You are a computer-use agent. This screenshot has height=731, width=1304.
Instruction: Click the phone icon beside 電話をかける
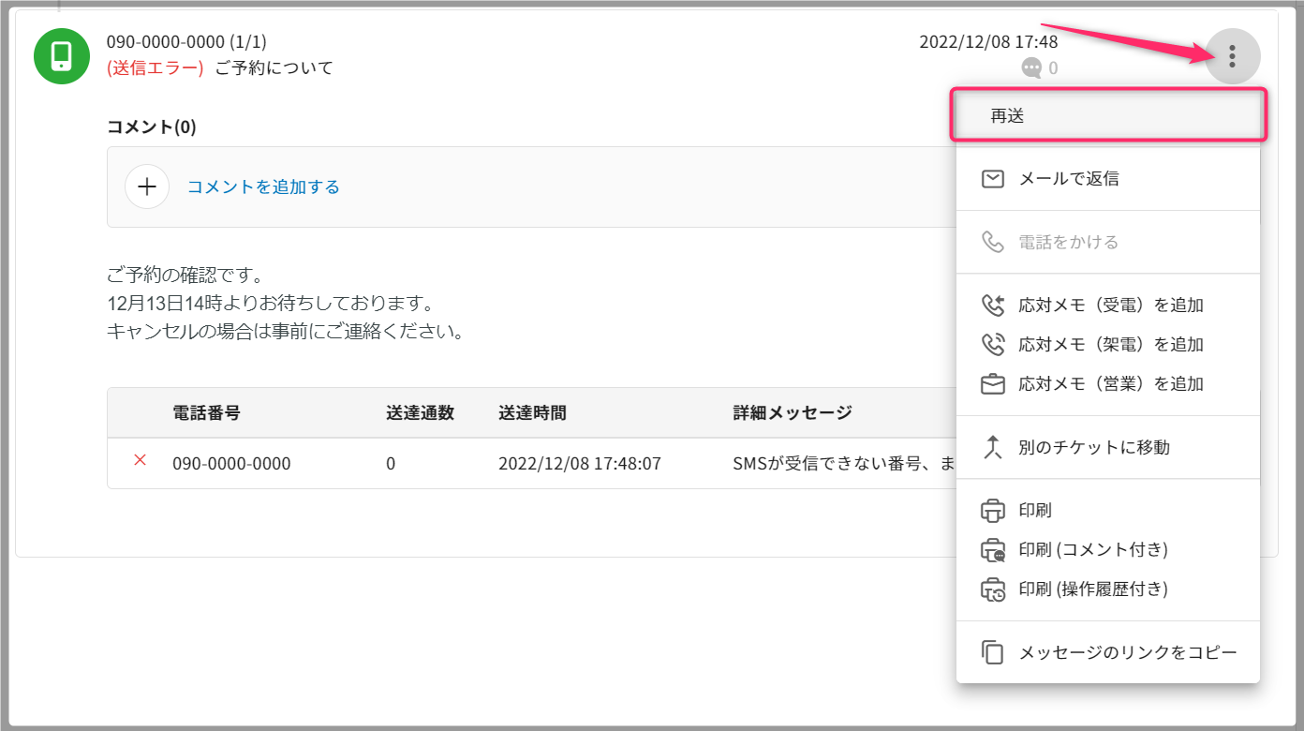pyautogui.click(x=993, y=243)
